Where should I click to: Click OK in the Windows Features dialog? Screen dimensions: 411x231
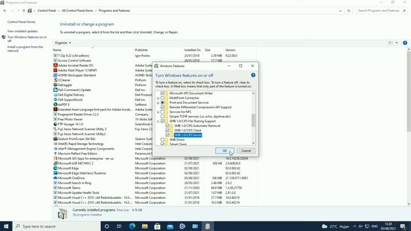225,151
